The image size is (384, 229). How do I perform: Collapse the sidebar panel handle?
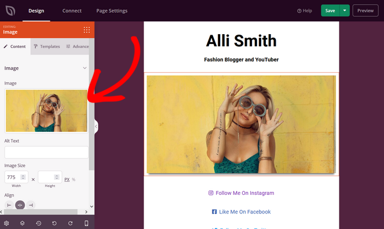point(96,126)
